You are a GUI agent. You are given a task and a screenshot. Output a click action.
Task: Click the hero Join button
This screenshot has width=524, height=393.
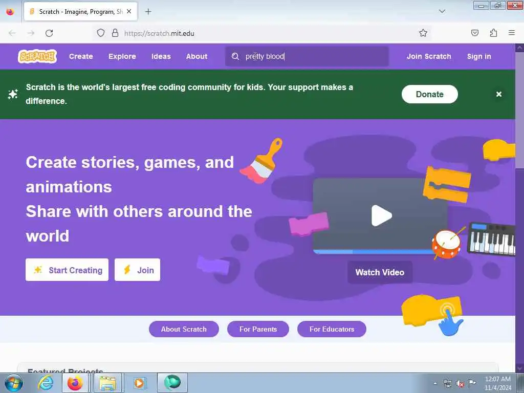point(137,270)
